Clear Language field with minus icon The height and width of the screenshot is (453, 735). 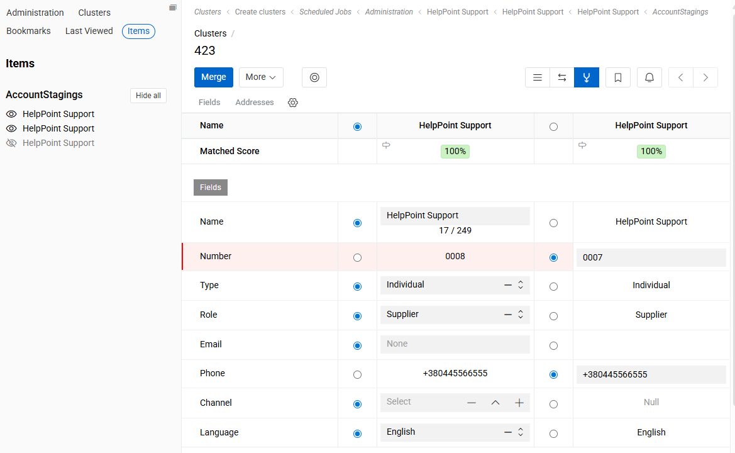[x=507, y=432]
